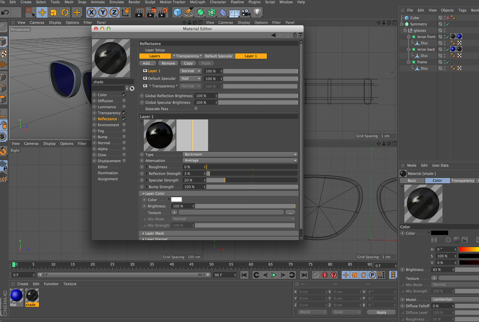
Task: Click the Go to Start playback button
Action: coord(244,275)
